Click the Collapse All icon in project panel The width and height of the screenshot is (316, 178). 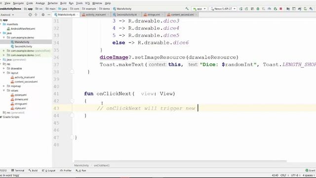(x=36, y=15)
